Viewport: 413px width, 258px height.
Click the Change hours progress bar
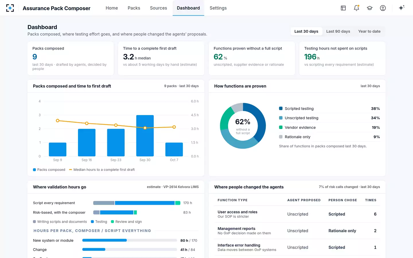coord(130,249)
